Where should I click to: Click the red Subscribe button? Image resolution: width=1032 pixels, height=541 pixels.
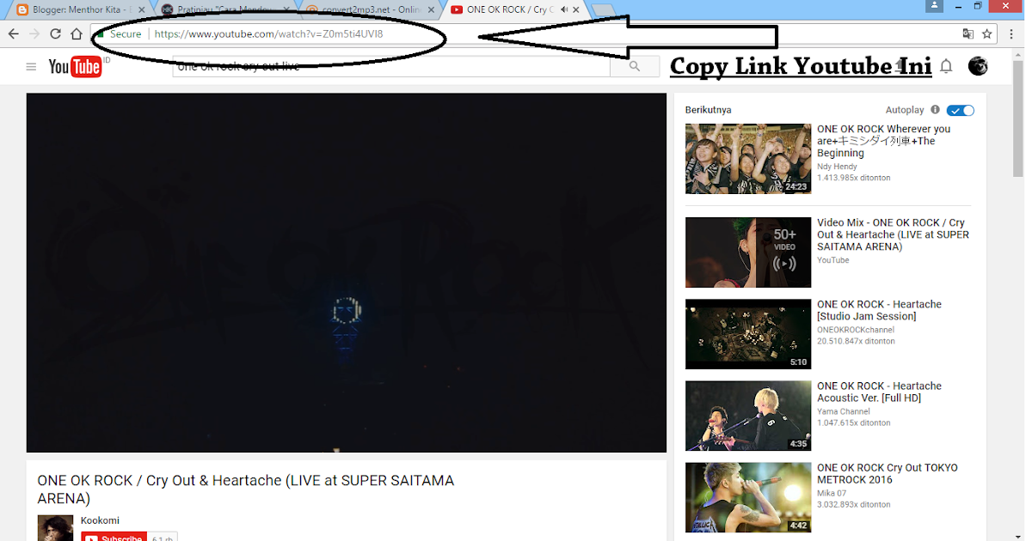[x=114, y=537]
